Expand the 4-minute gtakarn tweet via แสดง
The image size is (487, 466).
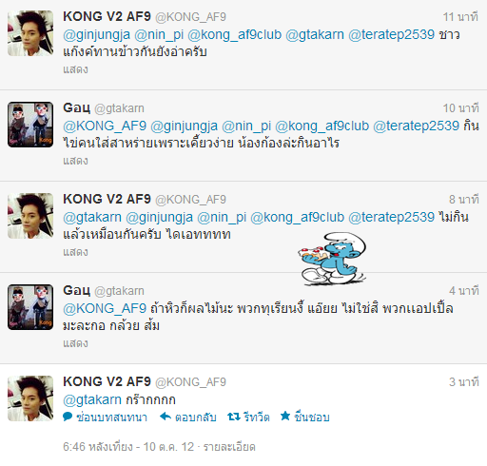[x=75, y=343]
